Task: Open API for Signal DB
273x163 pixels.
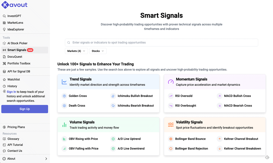Action: (x=17, y=71)
